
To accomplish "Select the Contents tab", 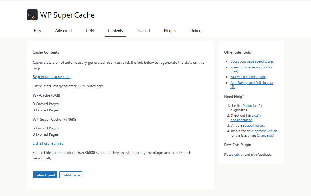I will [115, 31].
